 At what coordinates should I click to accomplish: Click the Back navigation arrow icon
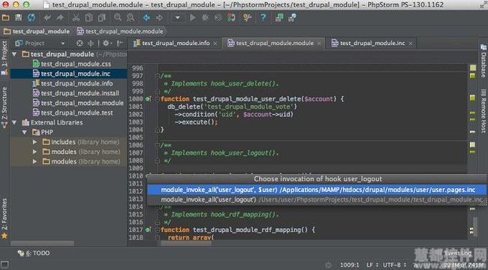point(146,18)
